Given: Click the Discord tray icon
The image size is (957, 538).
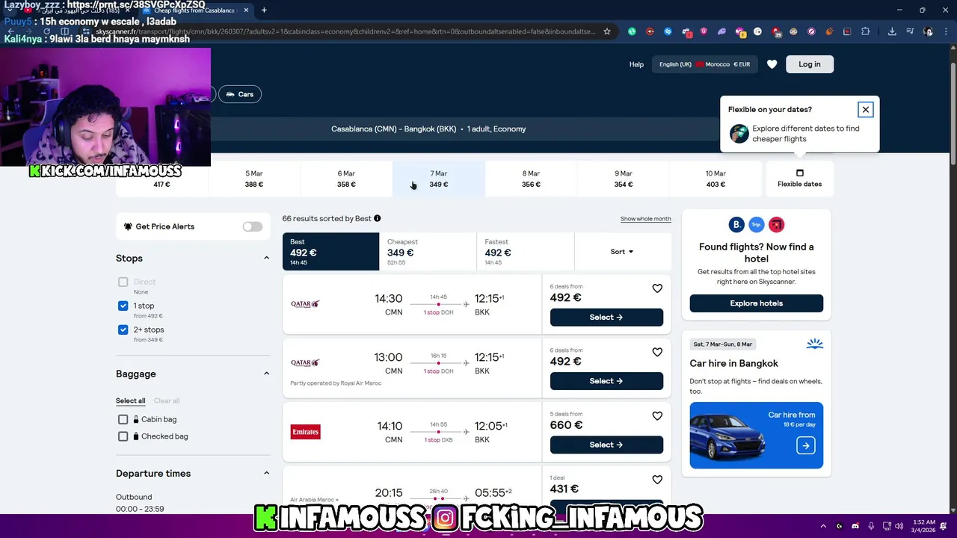Looking at the screenshot, I should 855,526.
